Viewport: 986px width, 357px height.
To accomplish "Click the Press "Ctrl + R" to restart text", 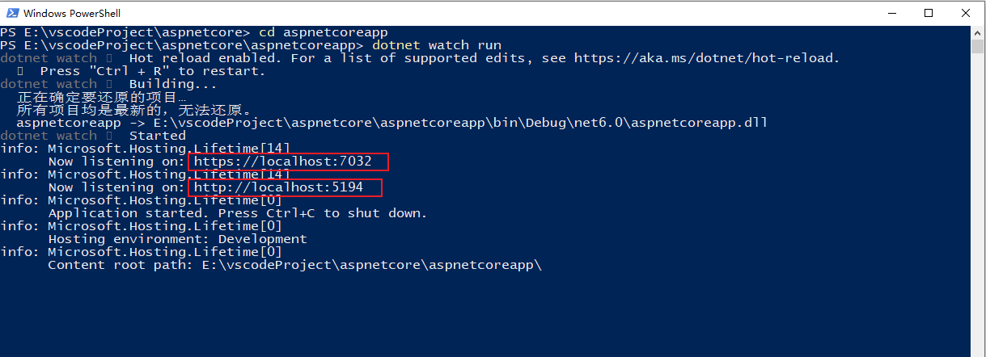I will (x=152, y=71).
